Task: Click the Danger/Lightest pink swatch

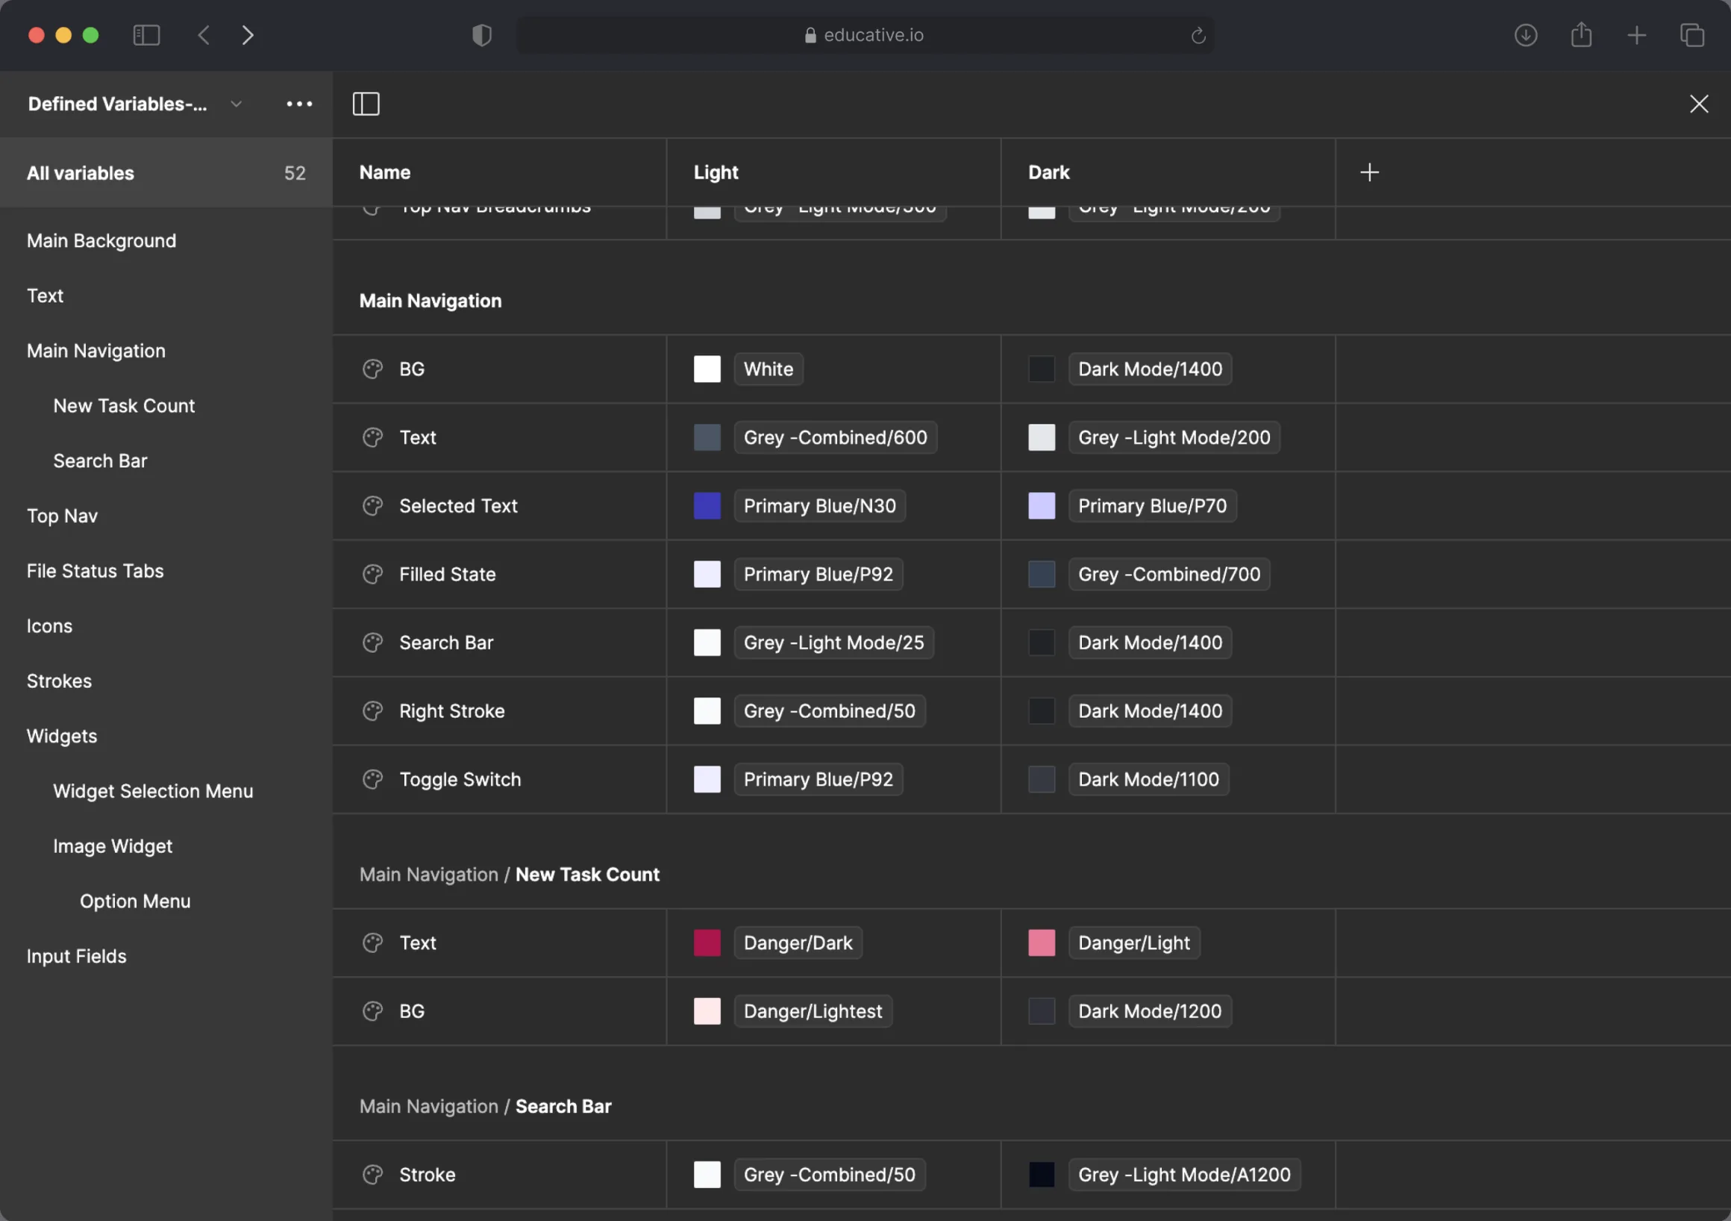Action: coord(707,1012)
